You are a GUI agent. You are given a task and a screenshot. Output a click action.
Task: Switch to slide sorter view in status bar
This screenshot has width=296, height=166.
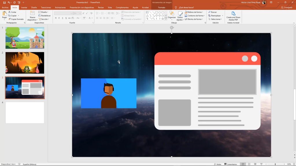point(249,164)
